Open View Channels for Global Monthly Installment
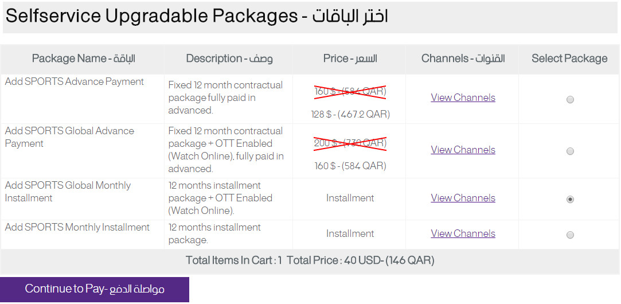The height and width of the screenshot is (304, 621). [463, 198]
